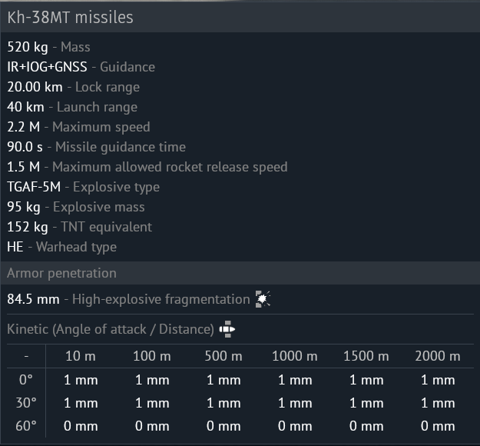The image size is (480, 446).
Task: Click the high-explosive fragmentation burst icon
Action: click(x=263, y=299)
